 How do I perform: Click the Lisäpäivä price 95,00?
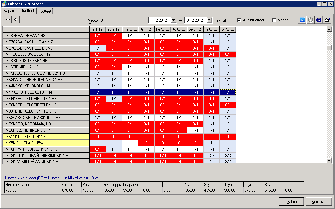tap(127, 190)
